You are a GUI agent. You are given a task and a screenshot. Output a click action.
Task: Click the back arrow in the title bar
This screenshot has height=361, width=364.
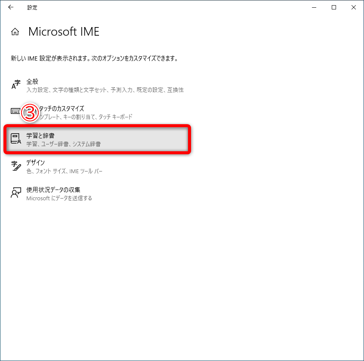point(10,7)
